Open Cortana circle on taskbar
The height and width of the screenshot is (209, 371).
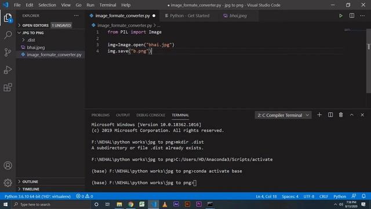(96, 204)
